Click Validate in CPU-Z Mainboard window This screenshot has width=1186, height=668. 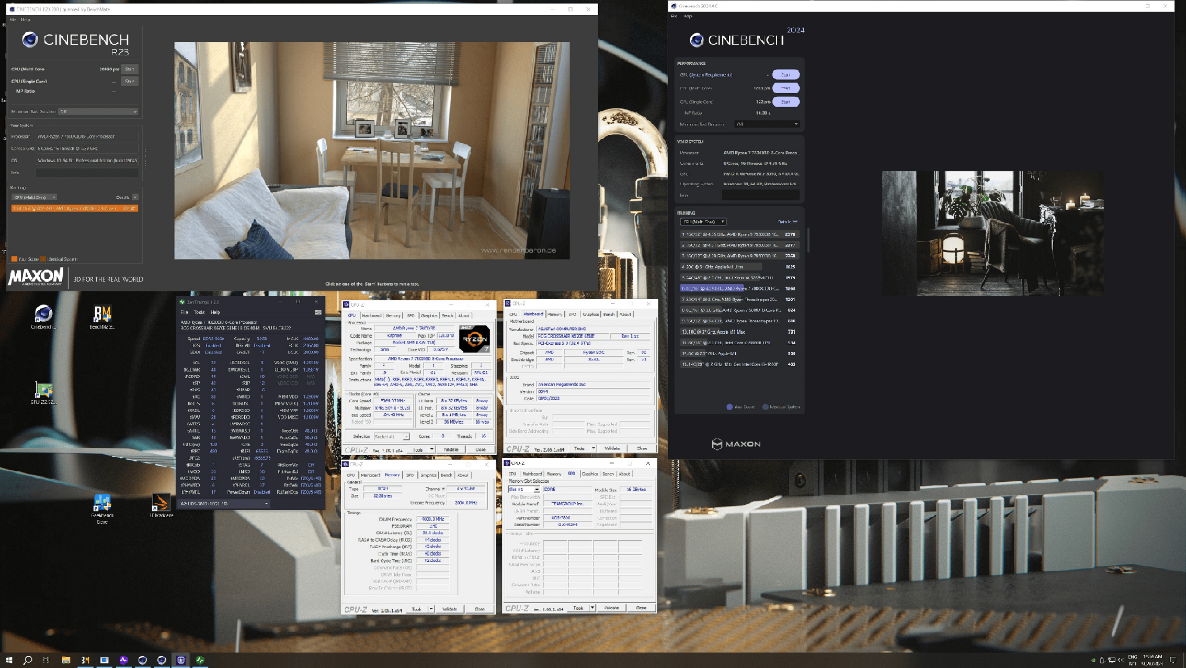point(612,448)
